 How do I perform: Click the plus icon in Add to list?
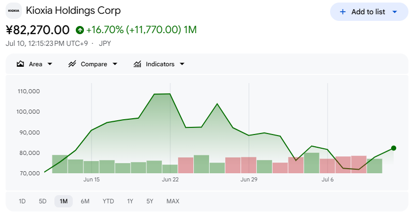click(x=343, y=12)
